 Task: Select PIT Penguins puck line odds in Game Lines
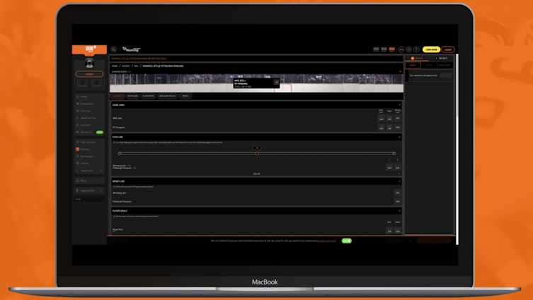coord(381,128)
